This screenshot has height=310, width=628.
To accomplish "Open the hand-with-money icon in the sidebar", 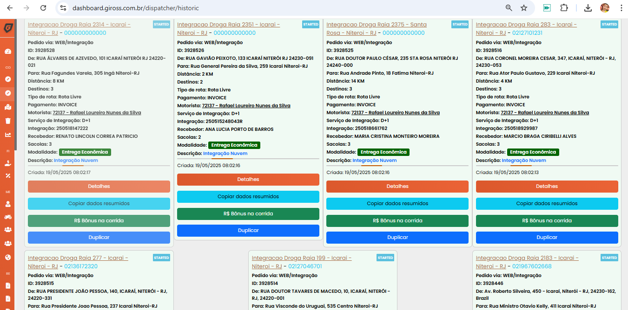I will pos(7,163).
